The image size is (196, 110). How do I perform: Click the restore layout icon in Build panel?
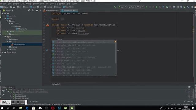3,91
